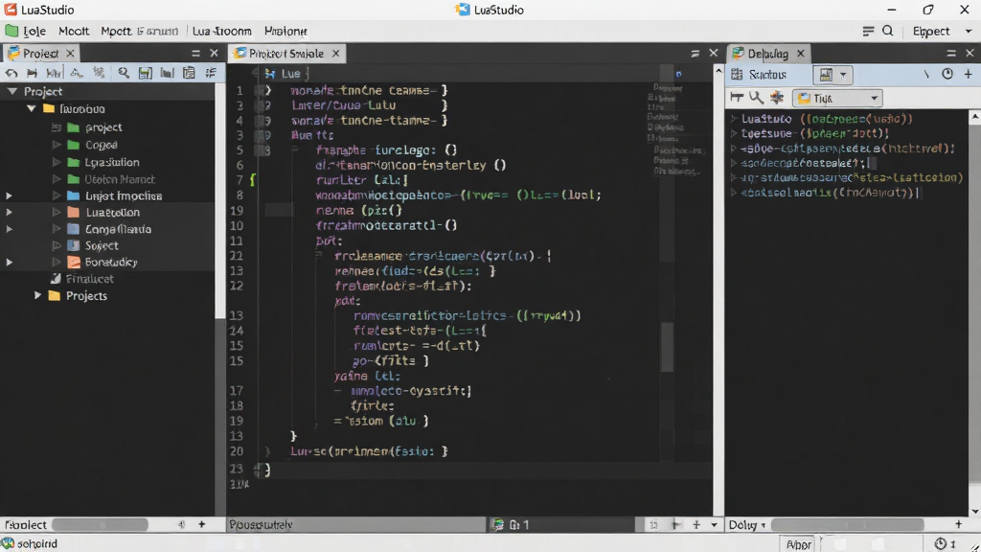The height and width of the screenshot is (552, 981).
Task: Close the Debulag tab
Action: point(801,54)
